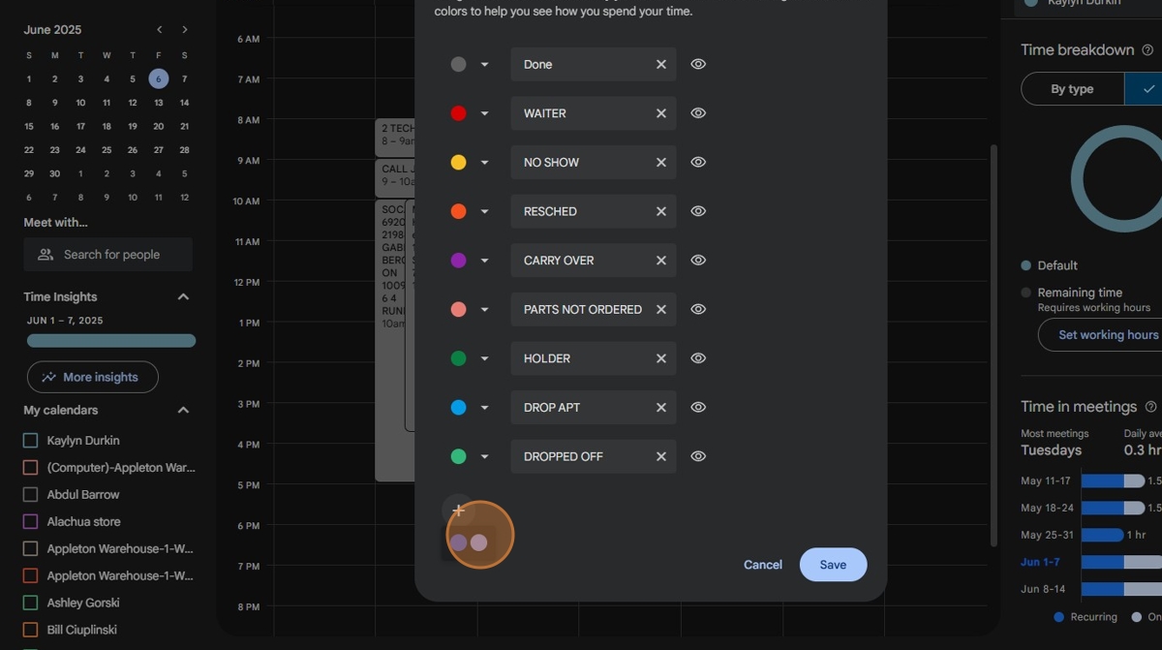
Task: Remove the WAITER label with its X
Action: [661, 113]
